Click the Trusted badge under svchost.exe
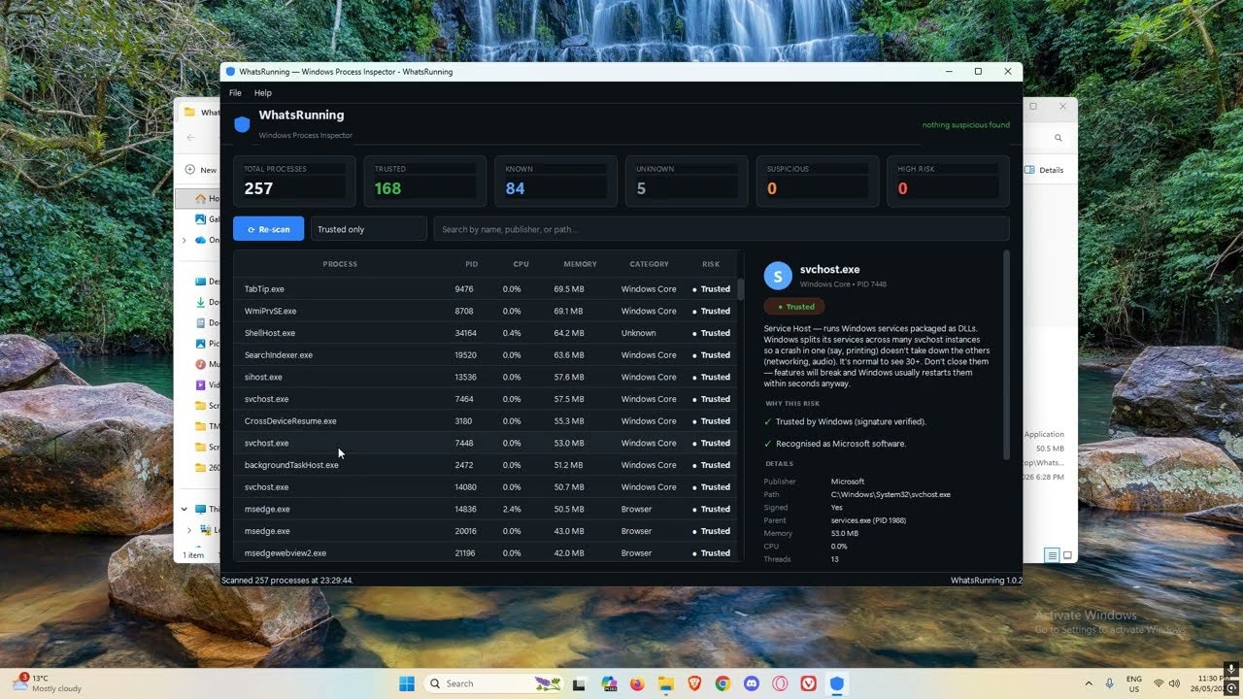Image resolution: width=1243 pixels, height=699 pixels. point(794,307)
